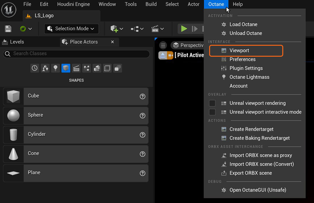Viewport: 314px width, 203px height.
Task: Open the Actor menu
Action: 193,4
